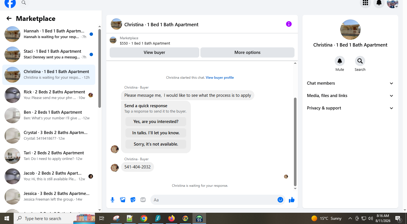Click the chat messages scrollbar
This screenshot has height=224, width=407.
295,142
